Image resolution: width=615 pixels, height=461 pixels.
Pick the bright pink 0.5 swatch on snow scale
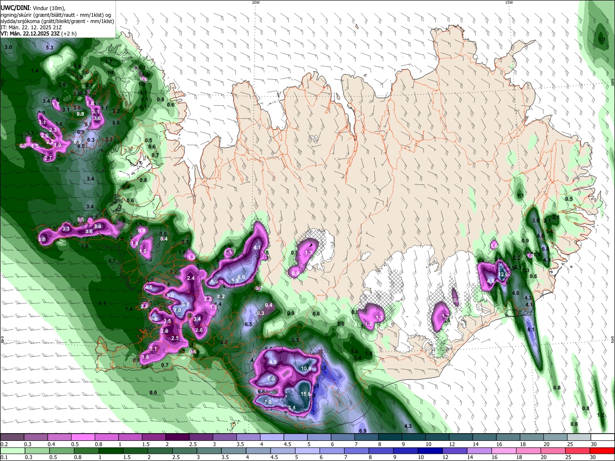point(83,437)
